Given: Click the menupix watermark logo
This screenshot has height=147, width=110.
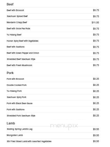Looking at the screenshot, I should [x=64, y=126].
